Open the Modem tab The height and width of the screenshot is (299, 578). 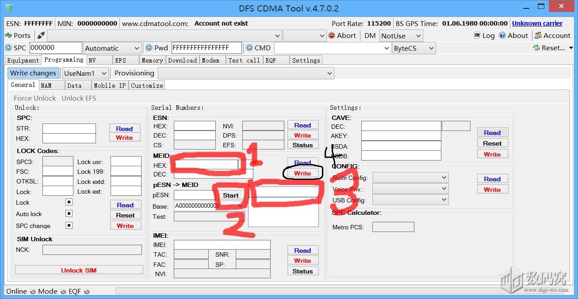pos(212,60)
